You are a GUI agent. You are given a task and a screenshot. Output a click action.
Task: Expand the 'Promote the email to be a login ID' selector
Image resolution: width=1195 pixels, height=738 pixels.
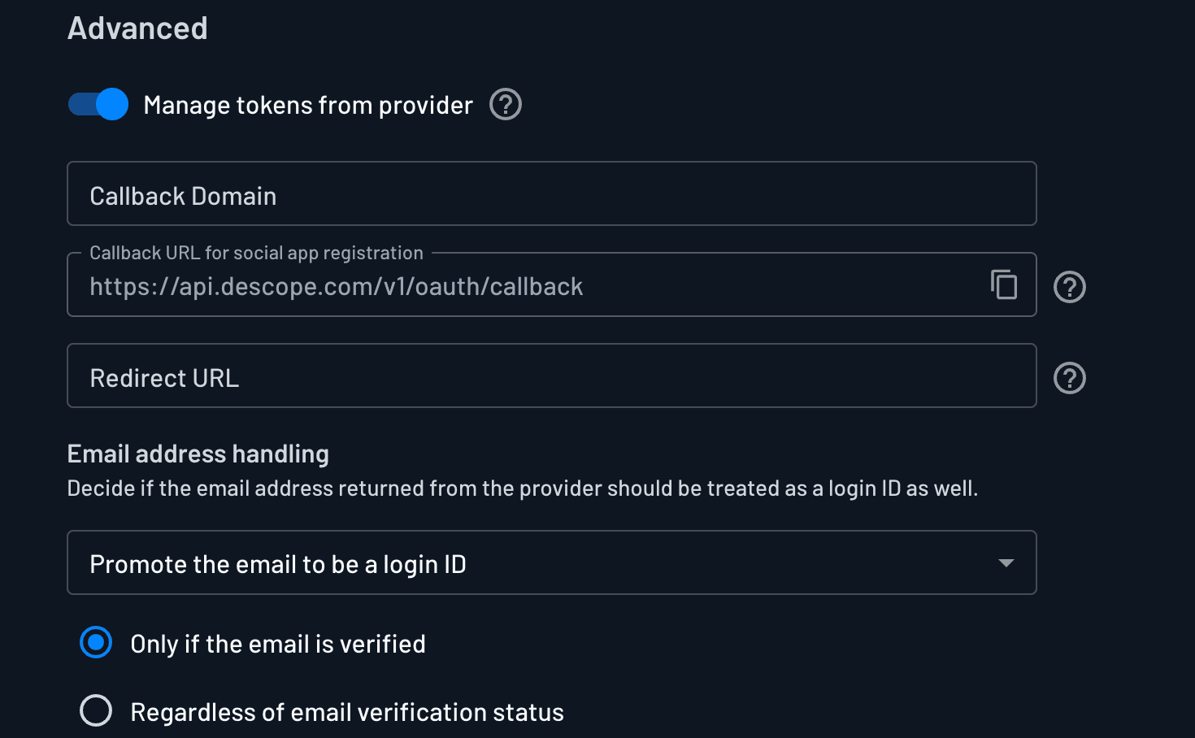click(x=551, y=562)
